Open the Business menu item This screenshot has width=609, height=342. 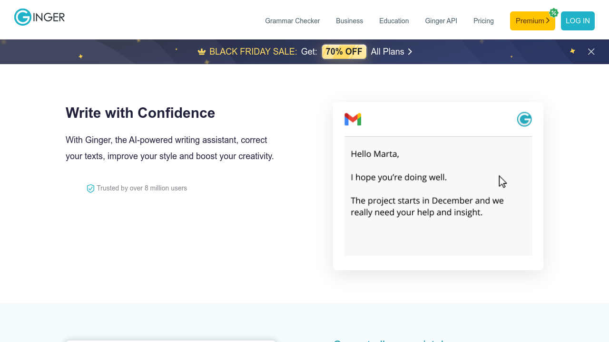pos(349,21)
